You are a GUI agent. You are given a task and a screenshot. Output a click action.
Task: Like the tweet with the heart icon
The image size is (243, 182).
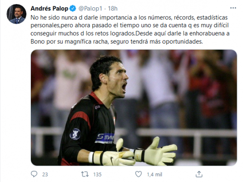pos(139,174)
